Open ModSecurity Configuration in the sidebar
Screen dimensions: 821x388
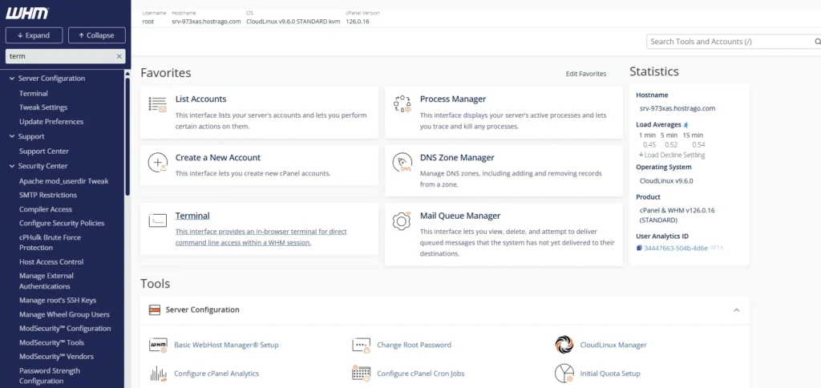(x=65, y=329)
